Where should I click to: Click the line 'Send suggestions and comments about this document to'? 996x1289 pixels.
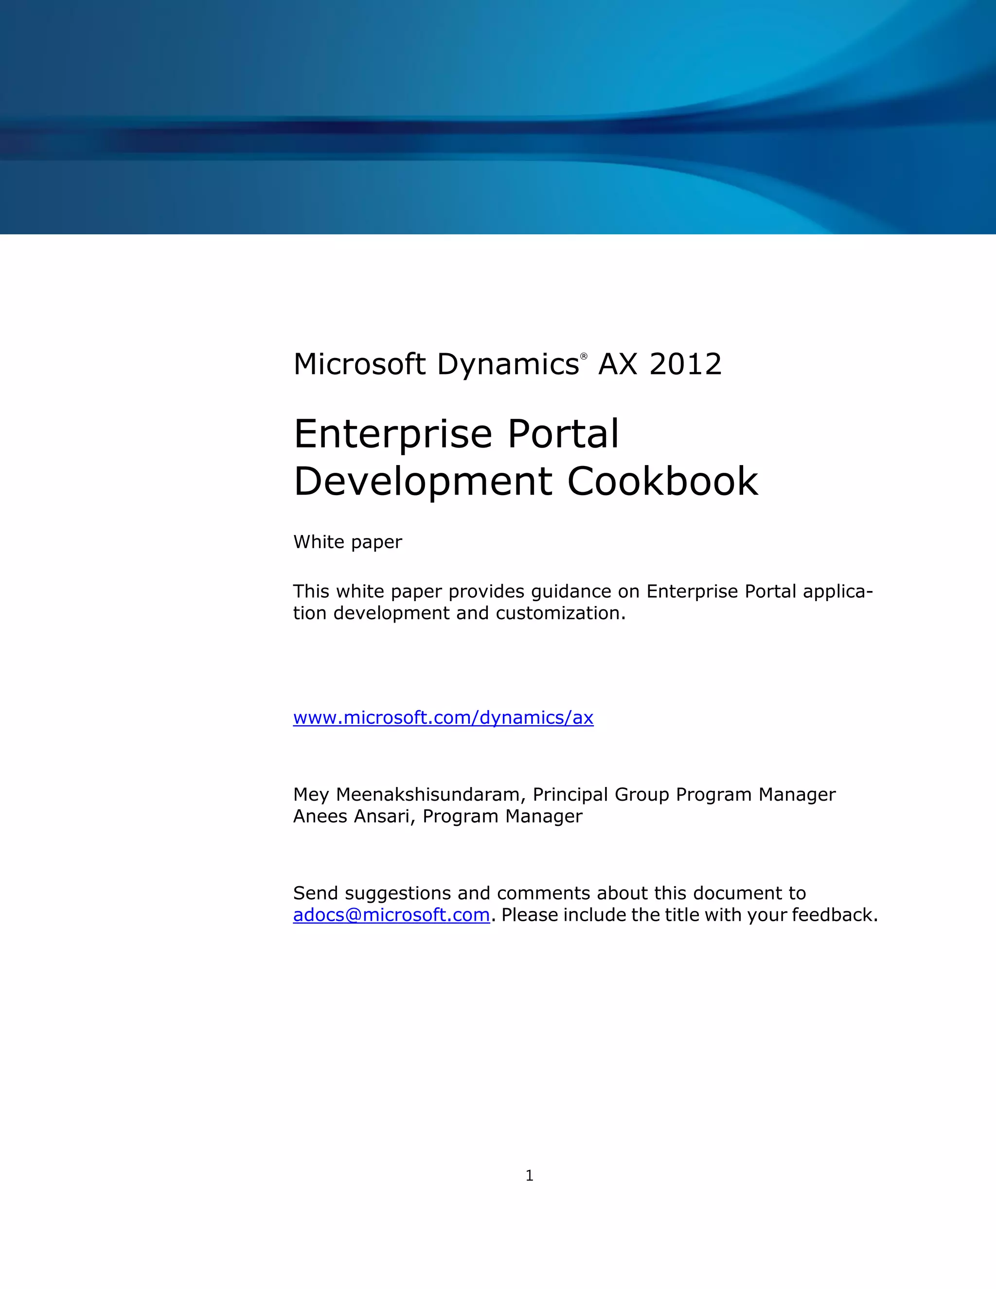[550, 893]
